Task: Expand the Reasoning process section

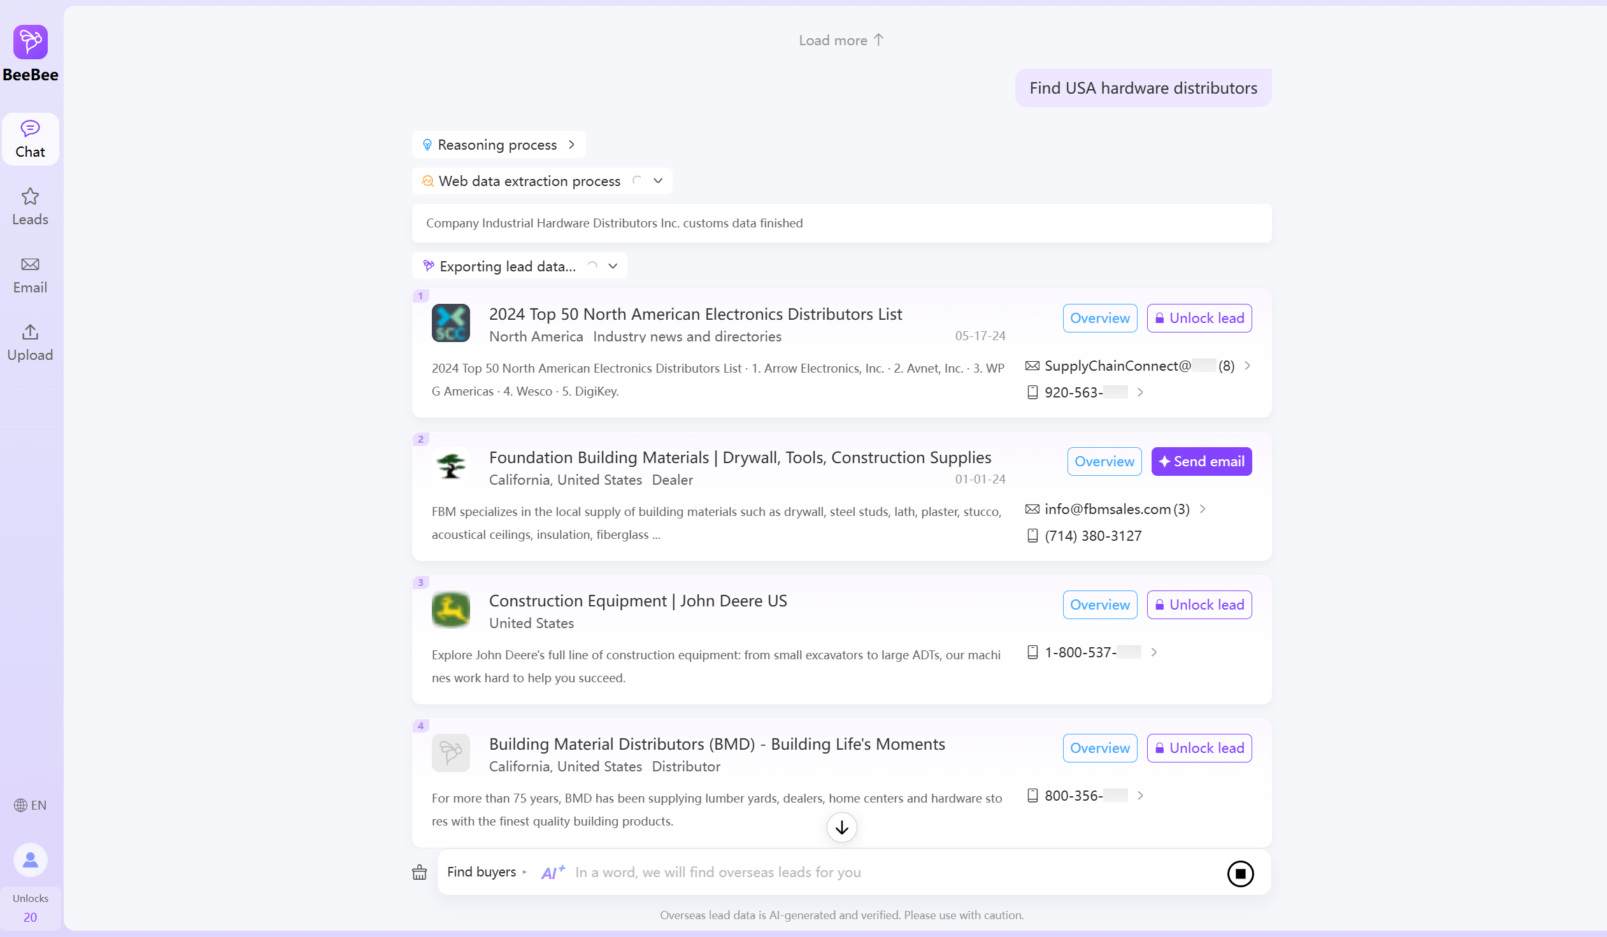Action: 499,145
